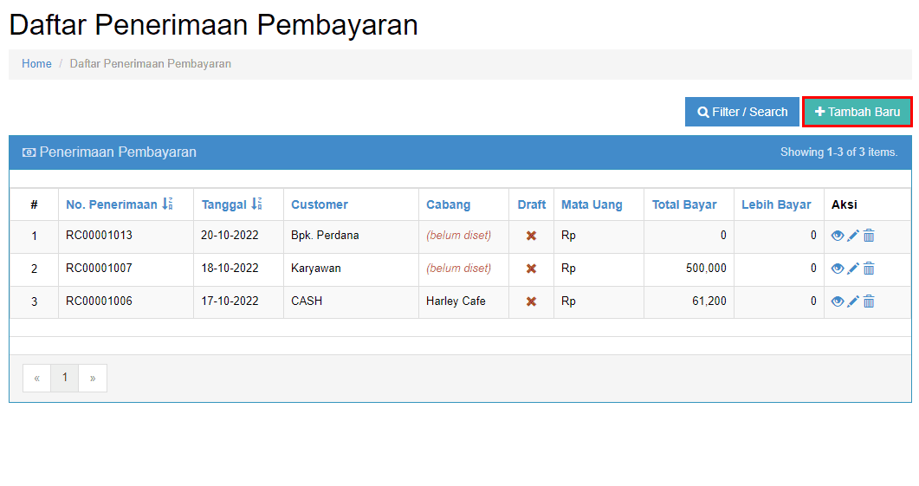919x486 pixels.
Task: Click Rp currency in Karyawan row
Action: coord(568,268)
